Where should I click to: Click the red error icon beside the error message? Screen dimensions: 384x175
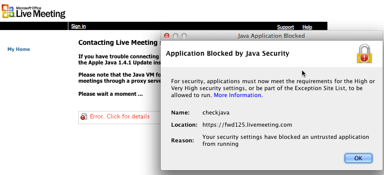84,117
